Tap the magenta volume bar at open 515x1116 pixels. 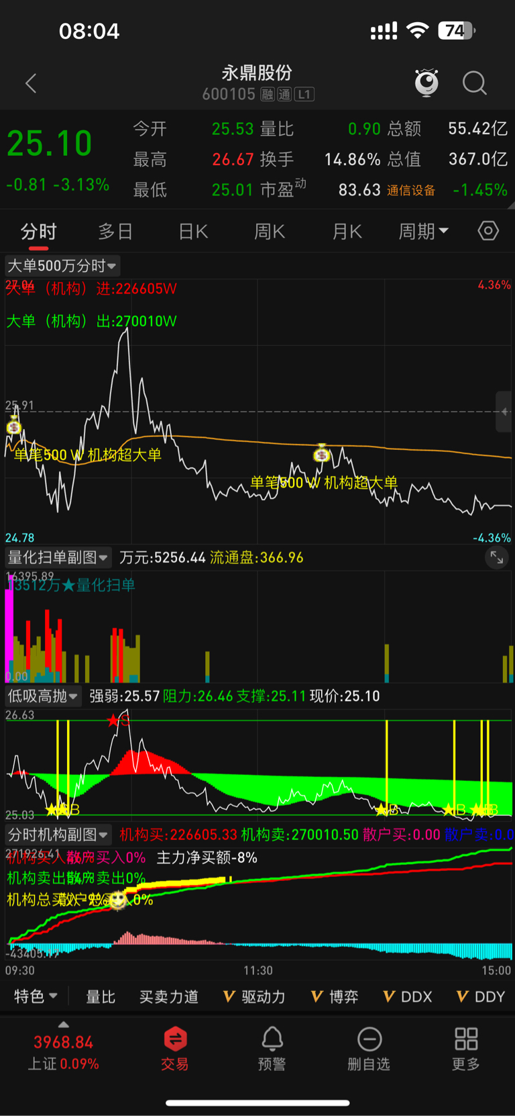[9, 630]
